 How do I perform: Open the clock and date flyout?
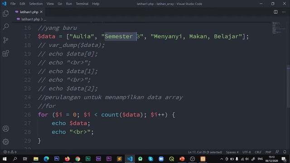[271, 159]
